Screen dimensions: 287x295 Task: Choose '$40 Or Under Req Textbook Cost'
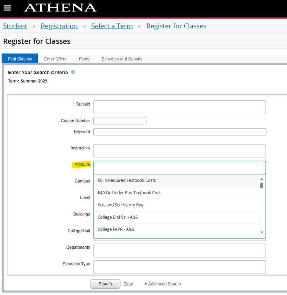tap(129, 193)
